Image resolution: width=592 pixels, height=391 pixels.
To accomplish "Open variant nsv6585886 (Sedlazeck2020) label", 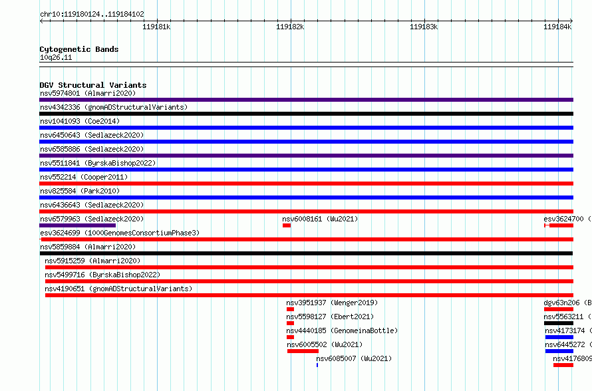I will [x=92, y=149].
